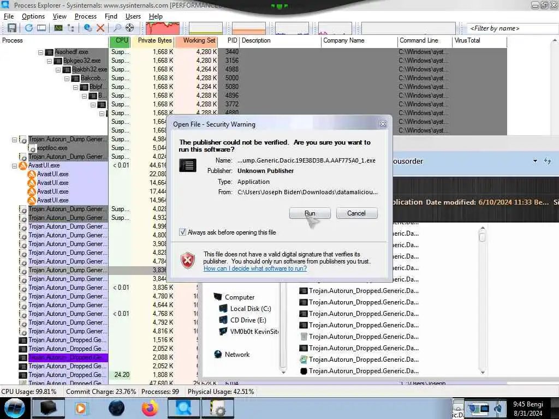Open the Options menu
The image size is (559, 419).
pos(33,16)
